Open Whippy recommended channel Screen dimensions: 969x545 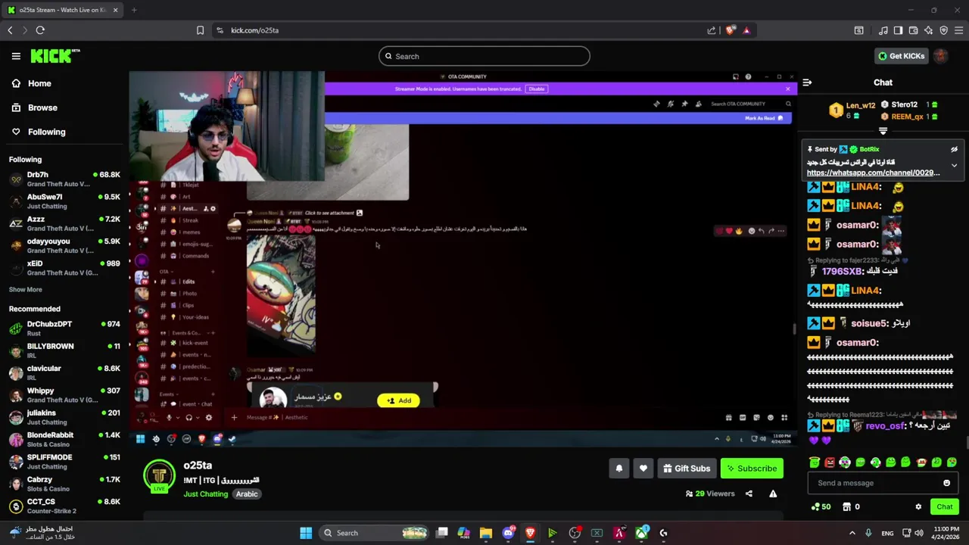pos(64,395)
